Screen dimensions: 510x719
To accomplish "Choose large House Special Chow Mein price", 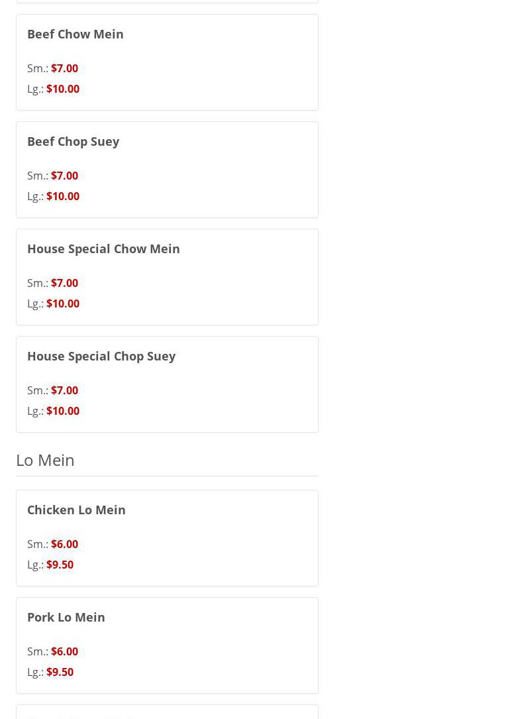I will point(63,304).
